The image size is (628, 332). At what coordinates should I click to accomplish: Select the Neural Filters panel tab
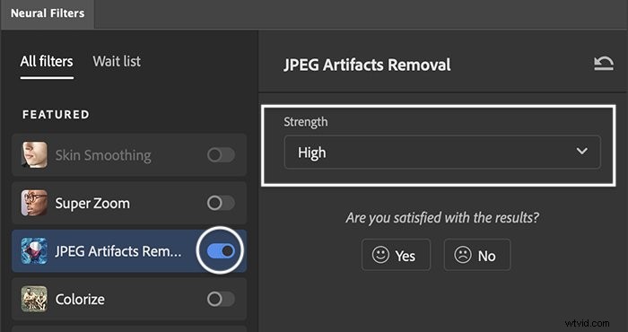click(x=48, y=13)
